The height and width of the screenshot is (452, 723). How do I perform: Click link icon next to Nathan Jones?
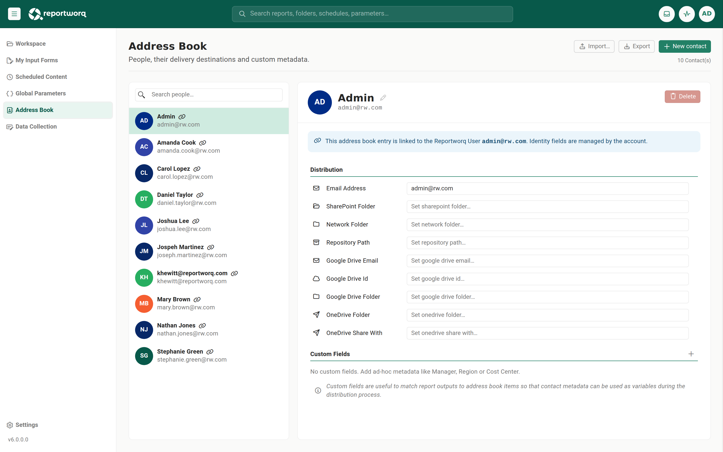point(202,325)
